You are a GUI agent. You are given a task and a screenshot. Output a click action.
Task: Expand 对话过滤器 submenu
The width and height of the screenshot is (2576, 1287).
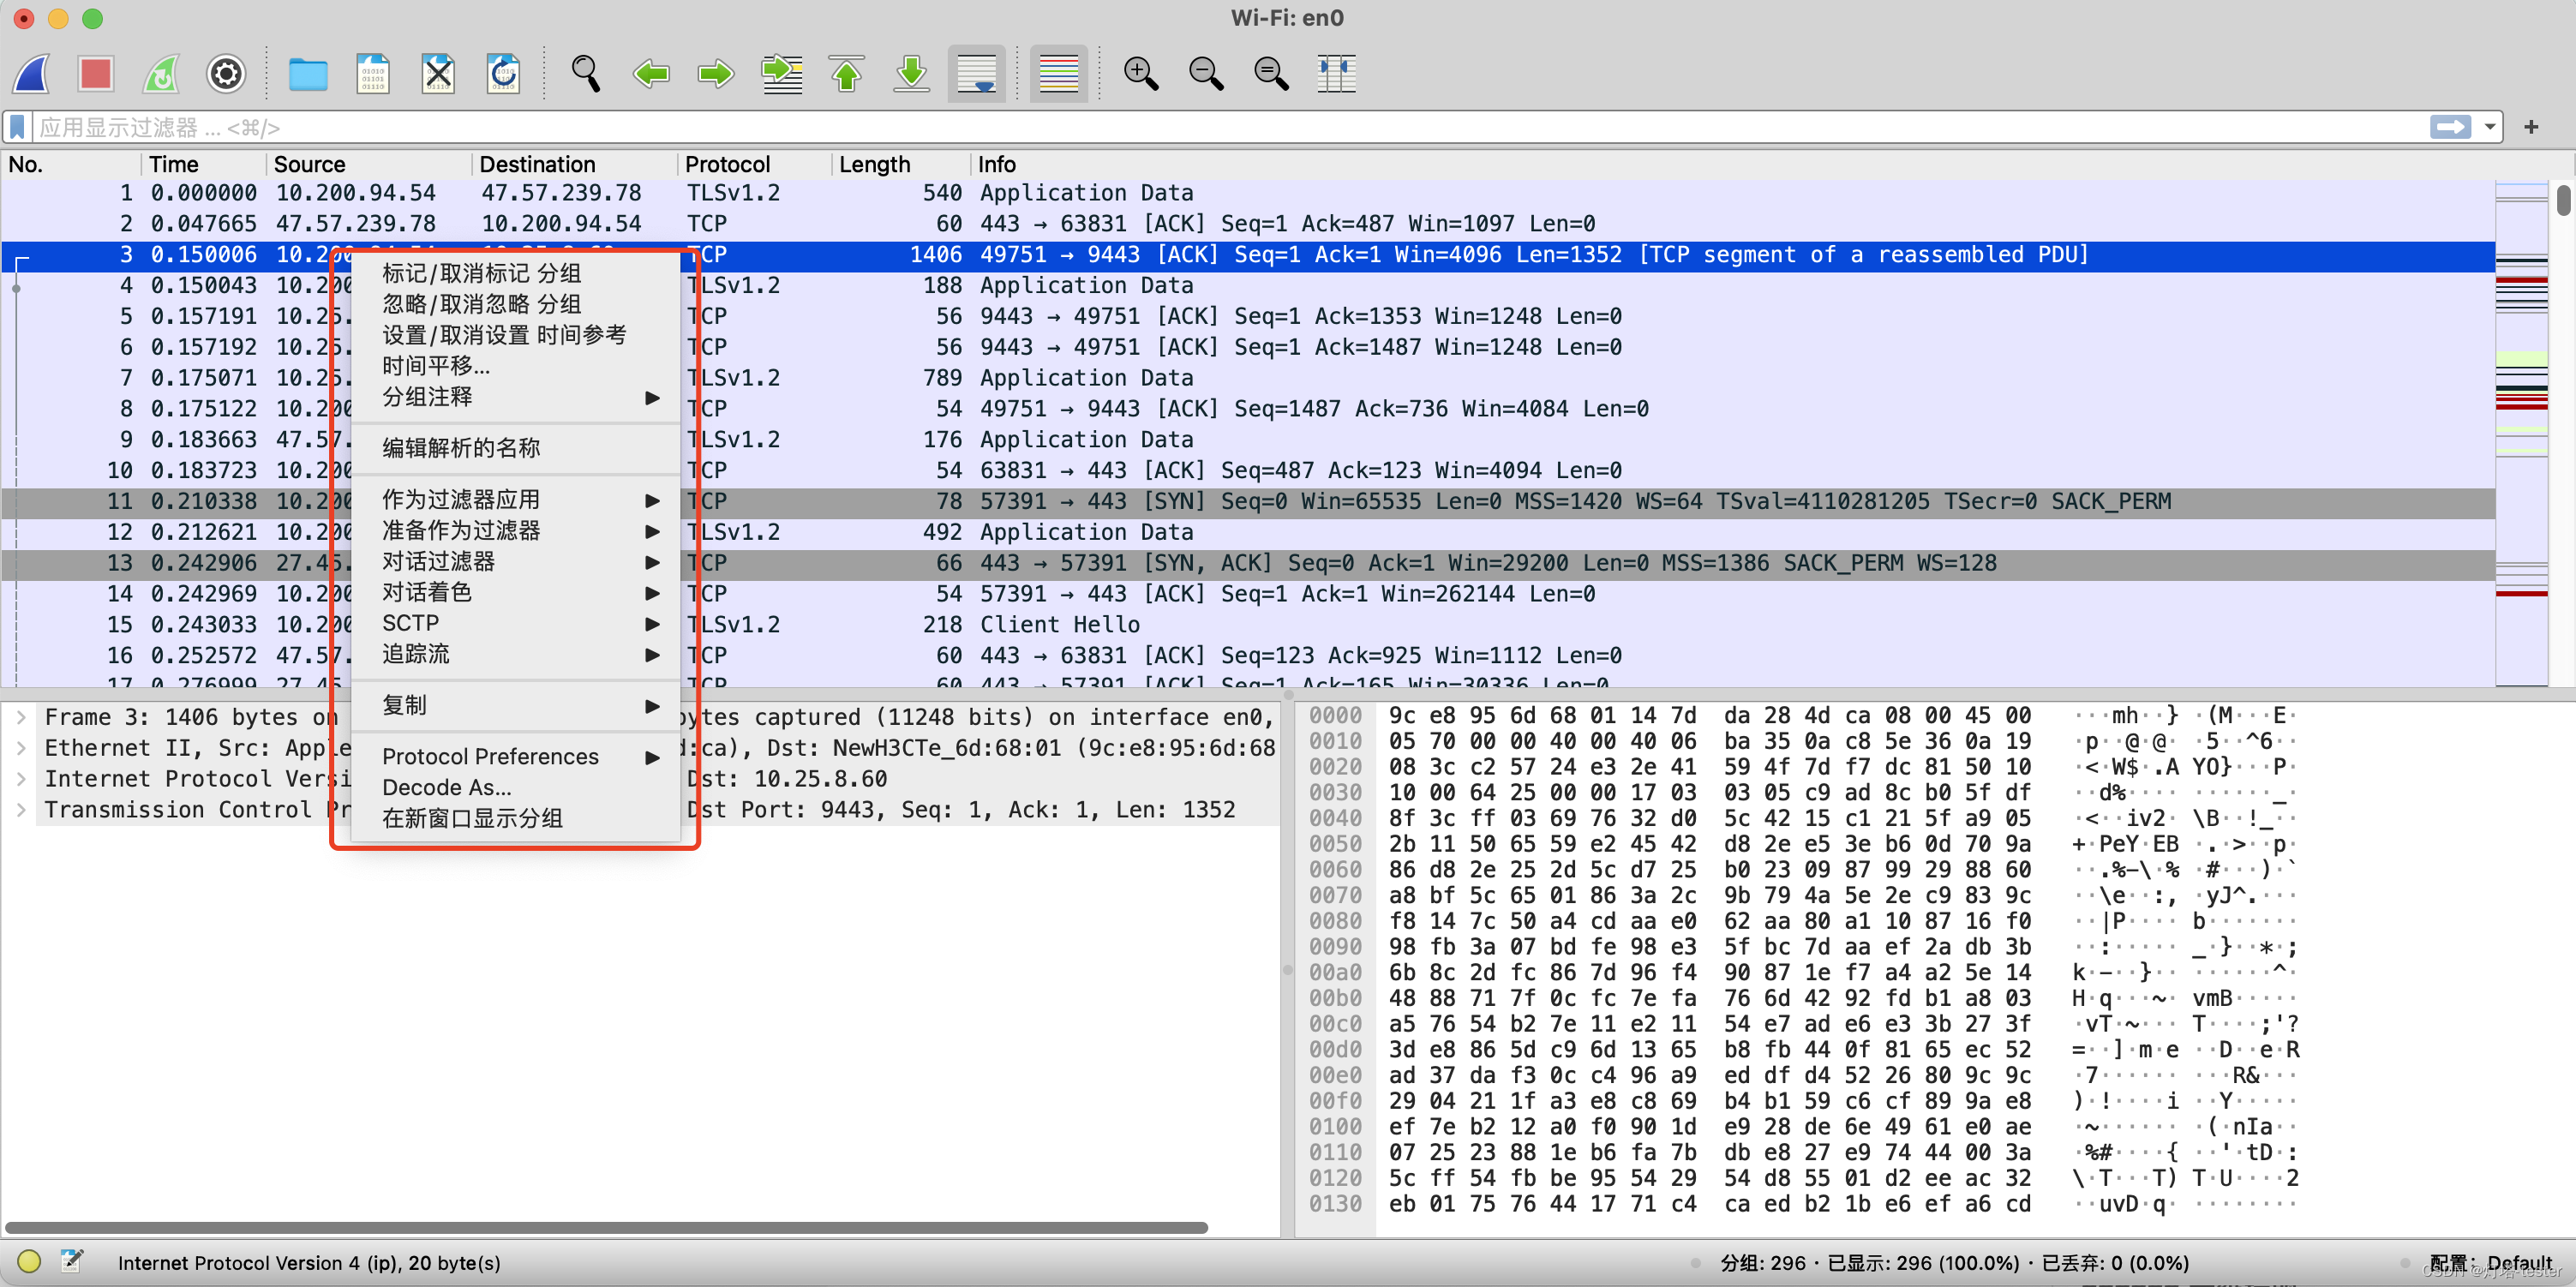[516, 562]
